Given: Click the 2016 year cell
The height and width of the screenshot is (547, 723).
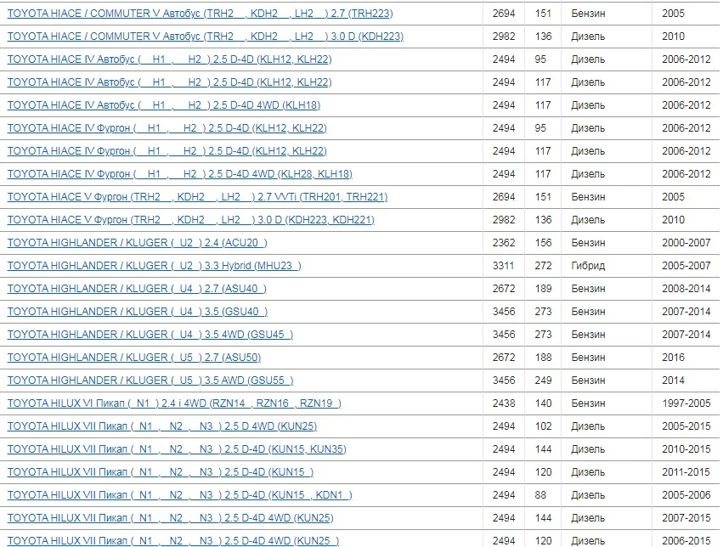Looking at the screenshot, I should (x=673, y=358).
